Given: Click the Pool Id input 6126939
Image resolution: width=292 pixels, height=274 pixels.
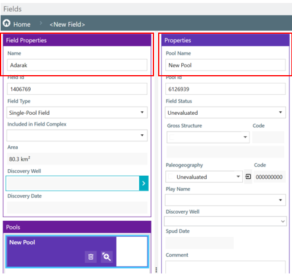Looking at the screenshot, I should (226, 89).
